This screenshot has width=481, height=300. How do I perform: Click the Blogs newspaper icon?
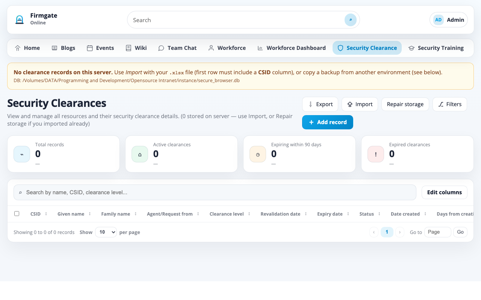[54, 48]
